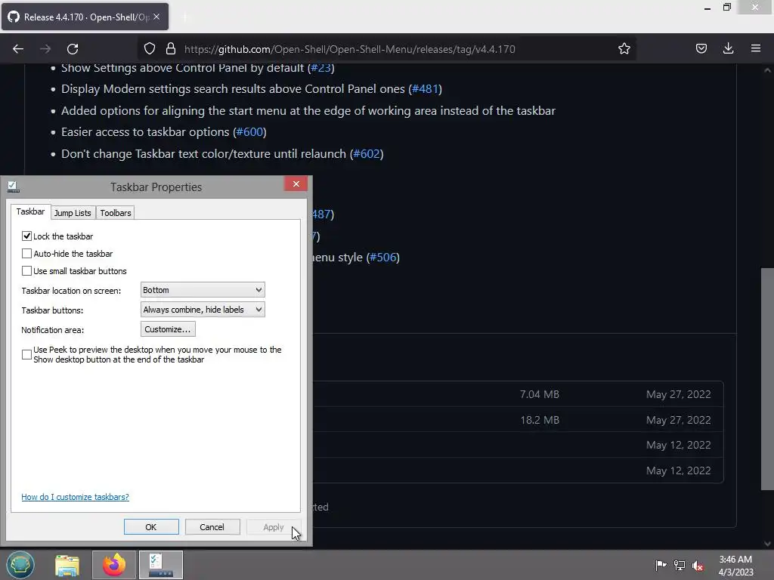Screen dimensions: 774x580
Task: Select the Taskbar tab
Action: (30, 211)
